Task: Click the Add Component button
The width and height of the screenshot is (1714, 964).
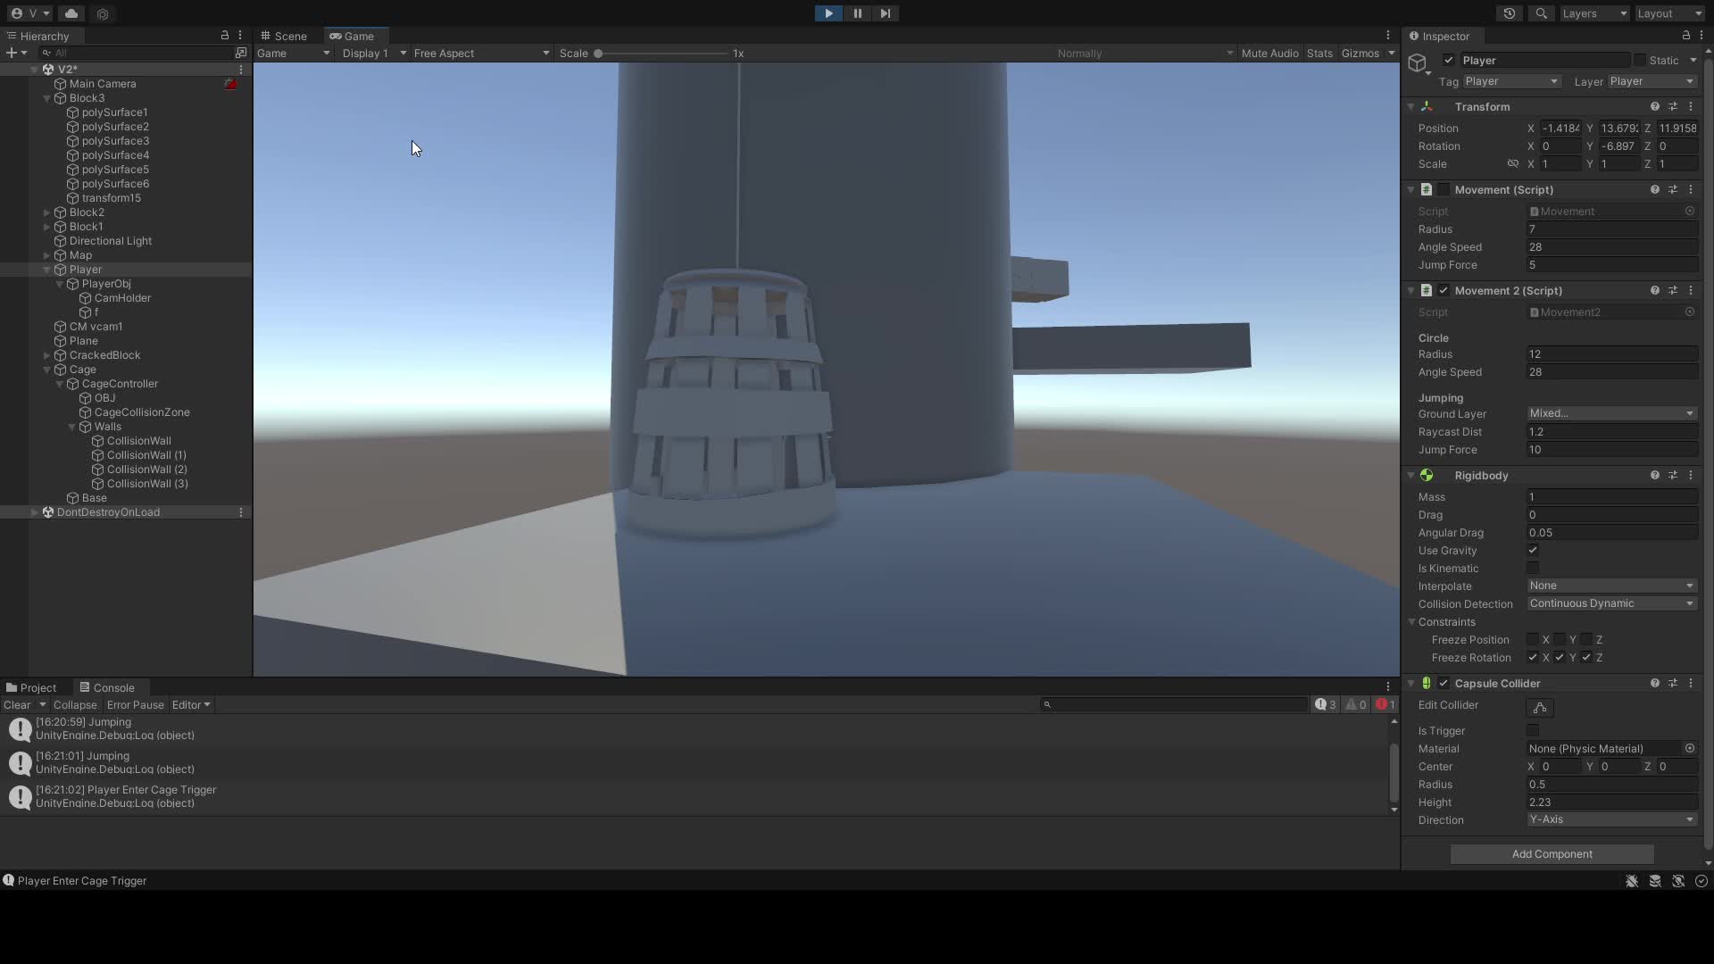Action: 1552,854
